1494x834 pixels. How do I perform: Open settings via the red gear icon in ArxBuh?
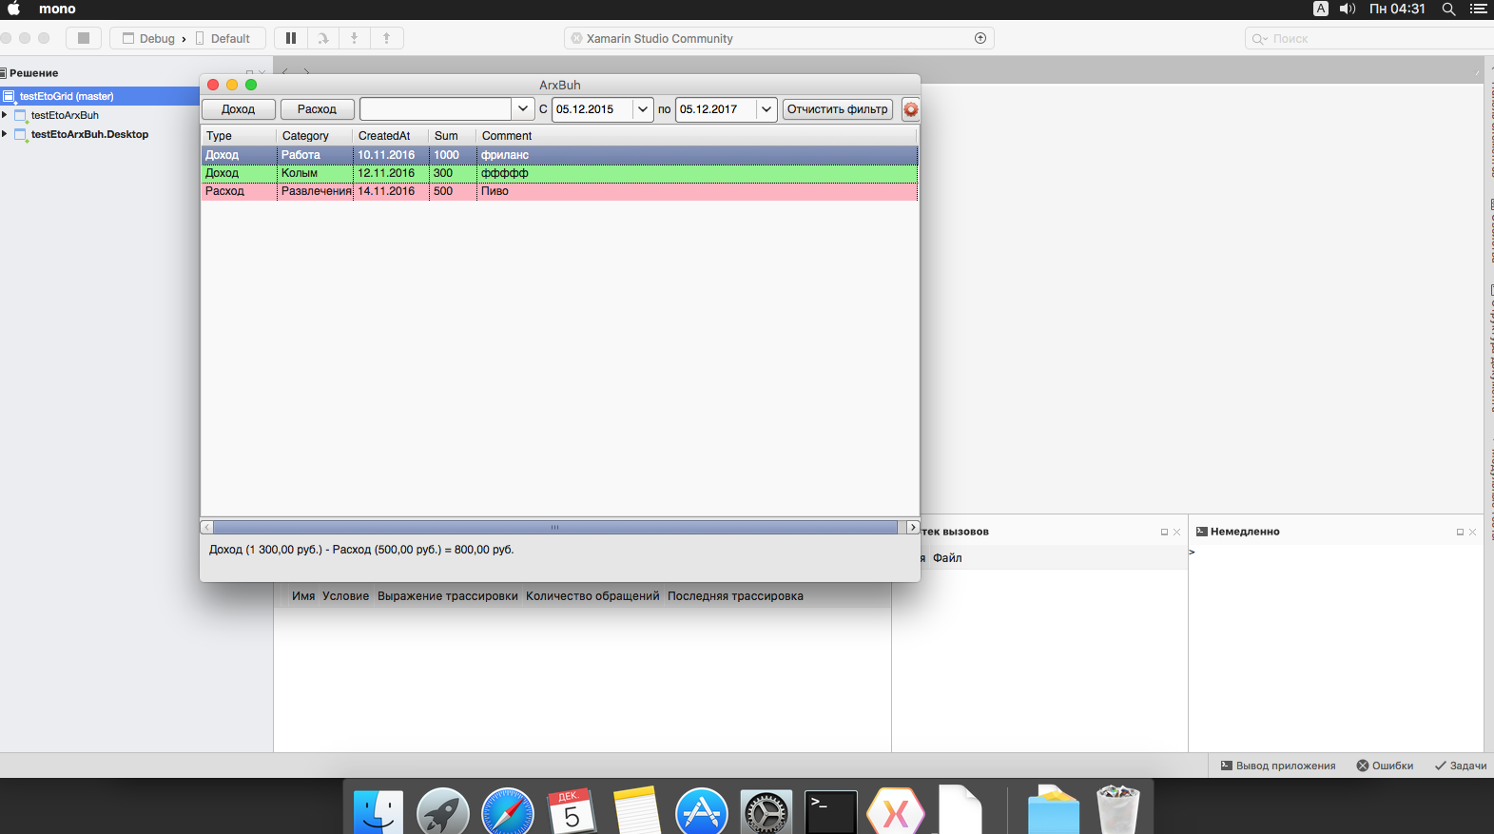(x=910, y=109)
